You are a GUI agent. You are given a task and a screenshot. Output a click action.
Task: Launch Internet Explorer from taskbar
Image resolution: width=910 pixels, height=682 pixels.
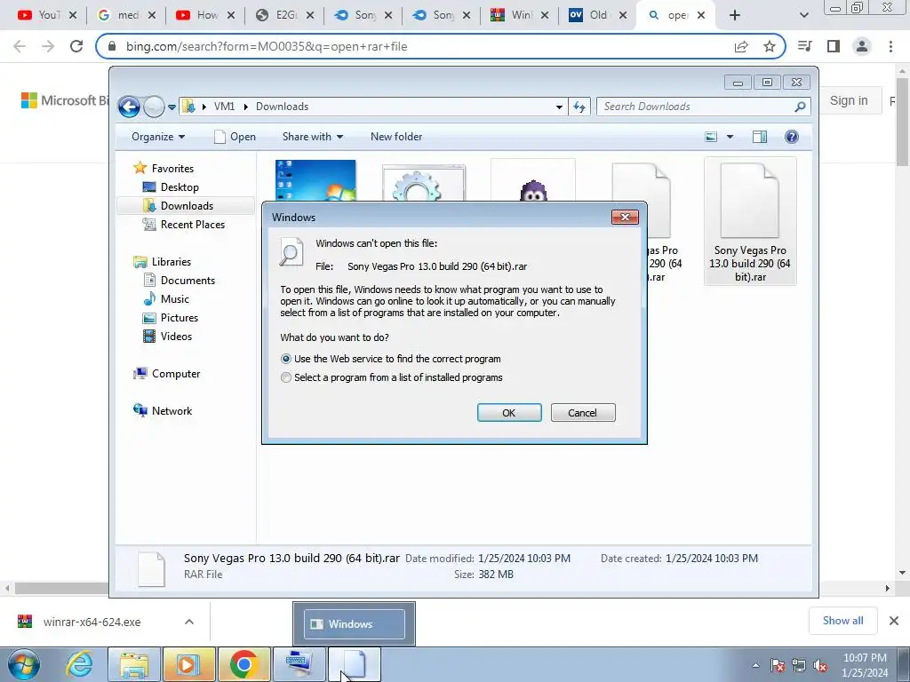78,664
